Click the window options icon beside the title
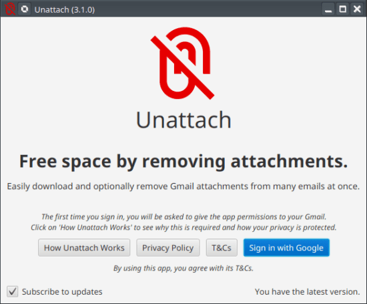367x304 pixels. tap(24, 9)
